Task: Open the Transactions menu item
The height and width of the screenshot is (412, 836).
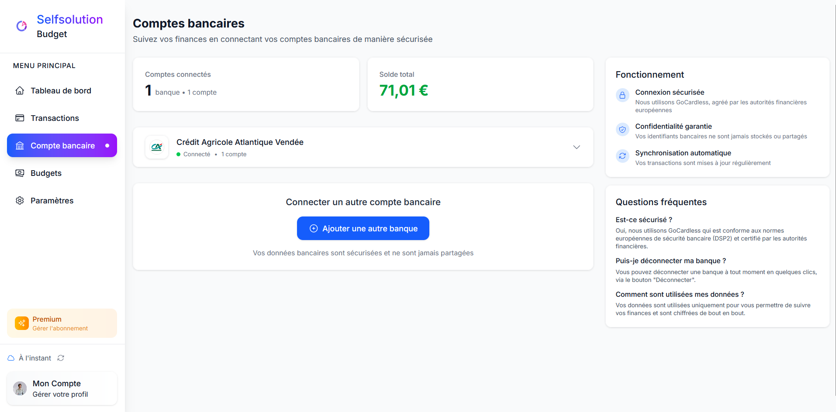Action: point(55,118)
